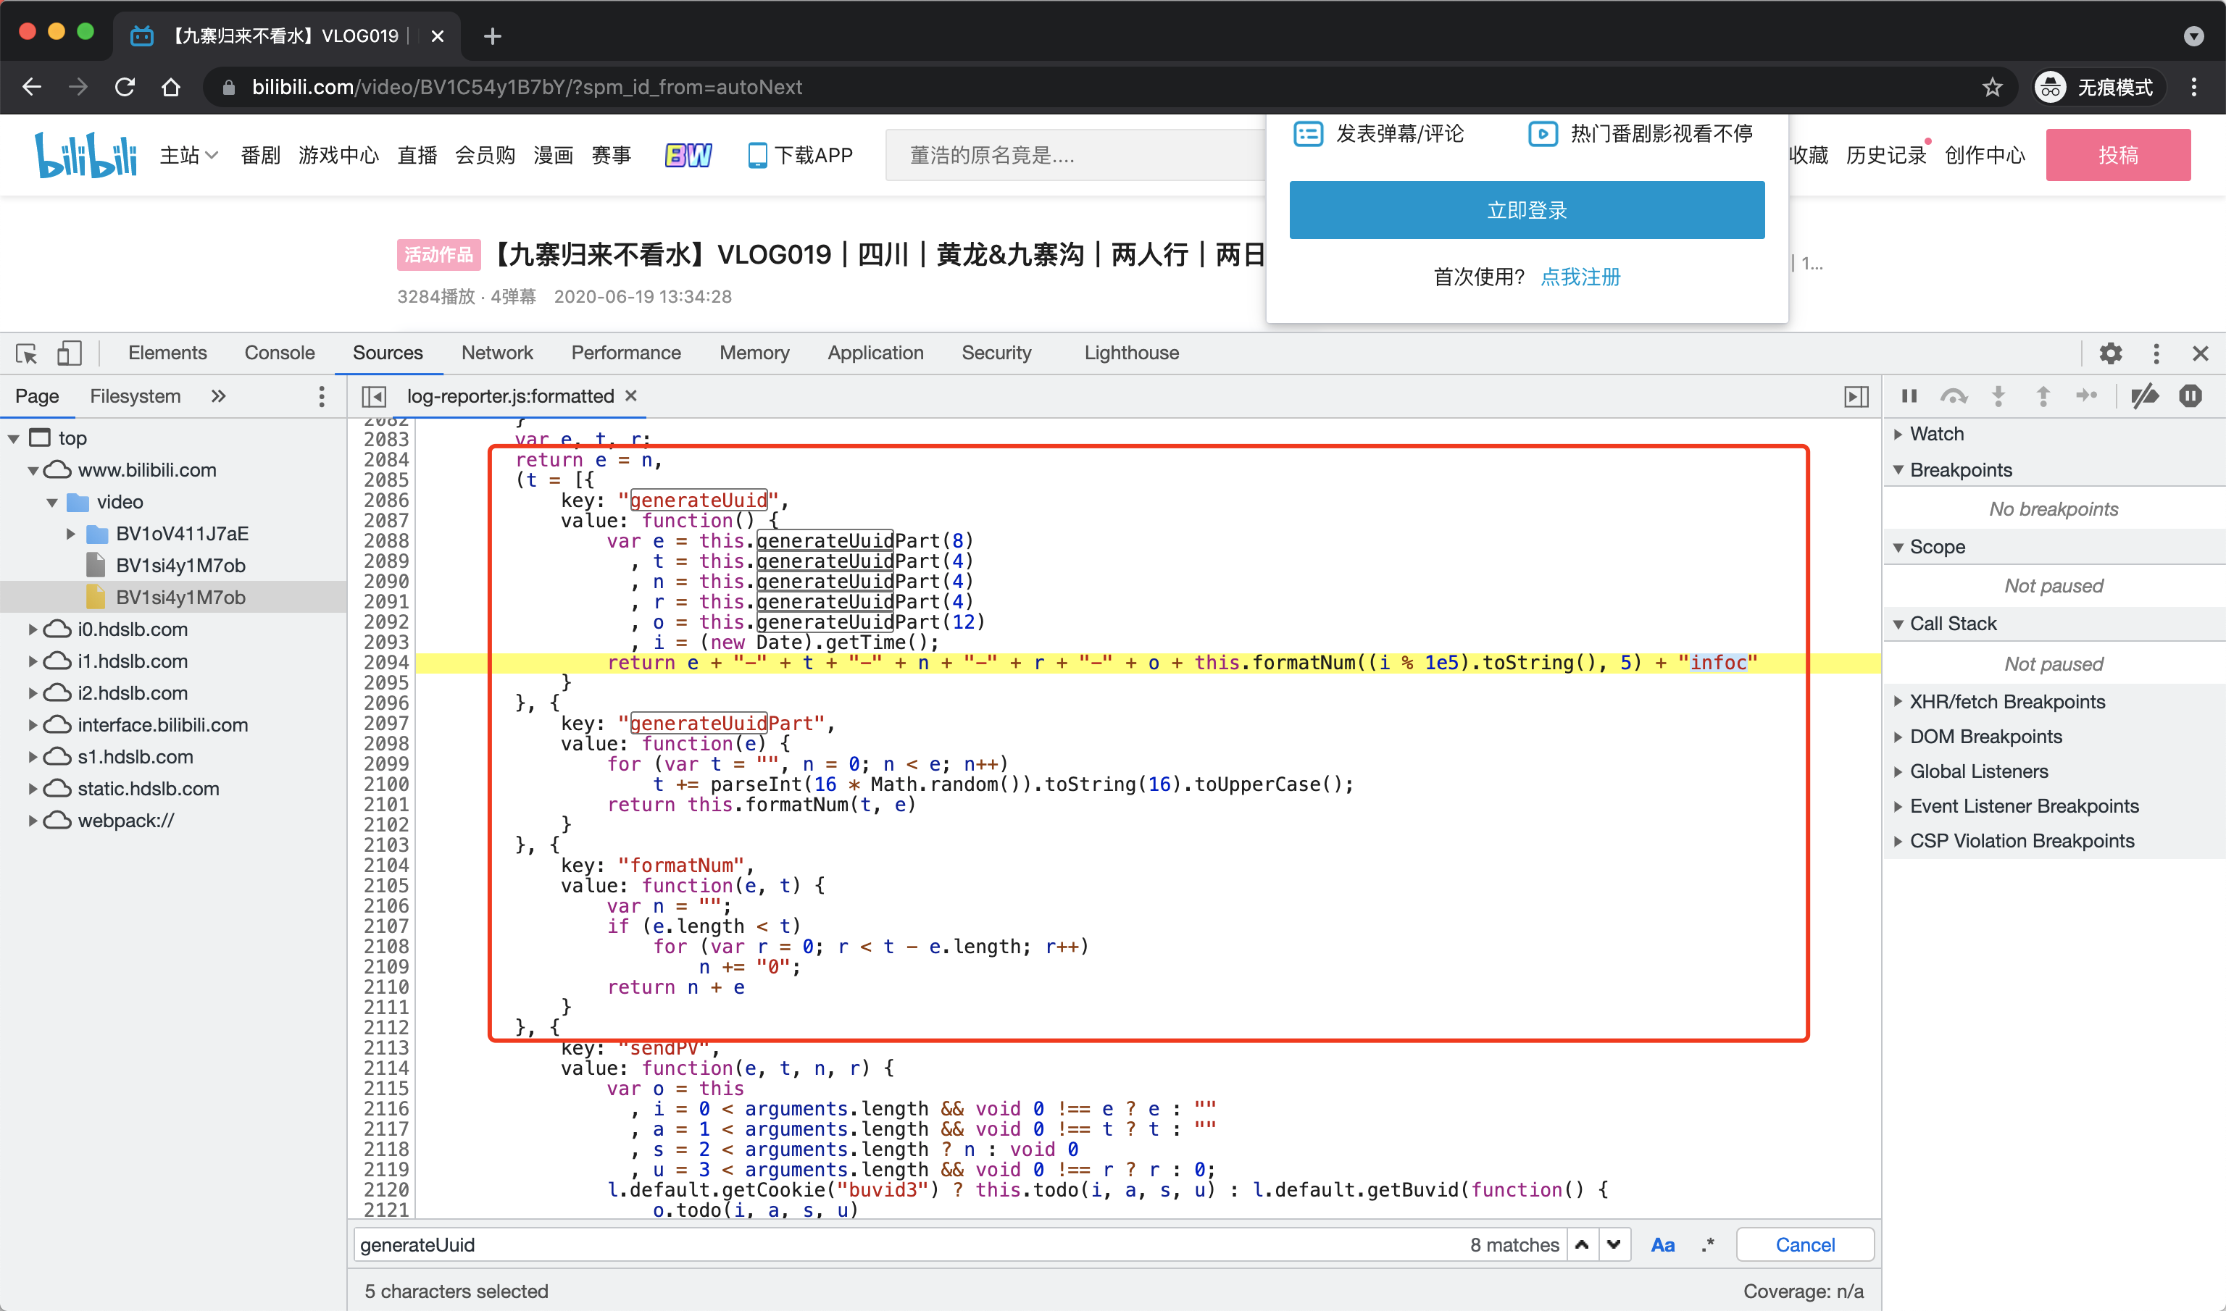Click the 下载APP link
This screenshot has width=2226, height=1311.
(801, 156)
